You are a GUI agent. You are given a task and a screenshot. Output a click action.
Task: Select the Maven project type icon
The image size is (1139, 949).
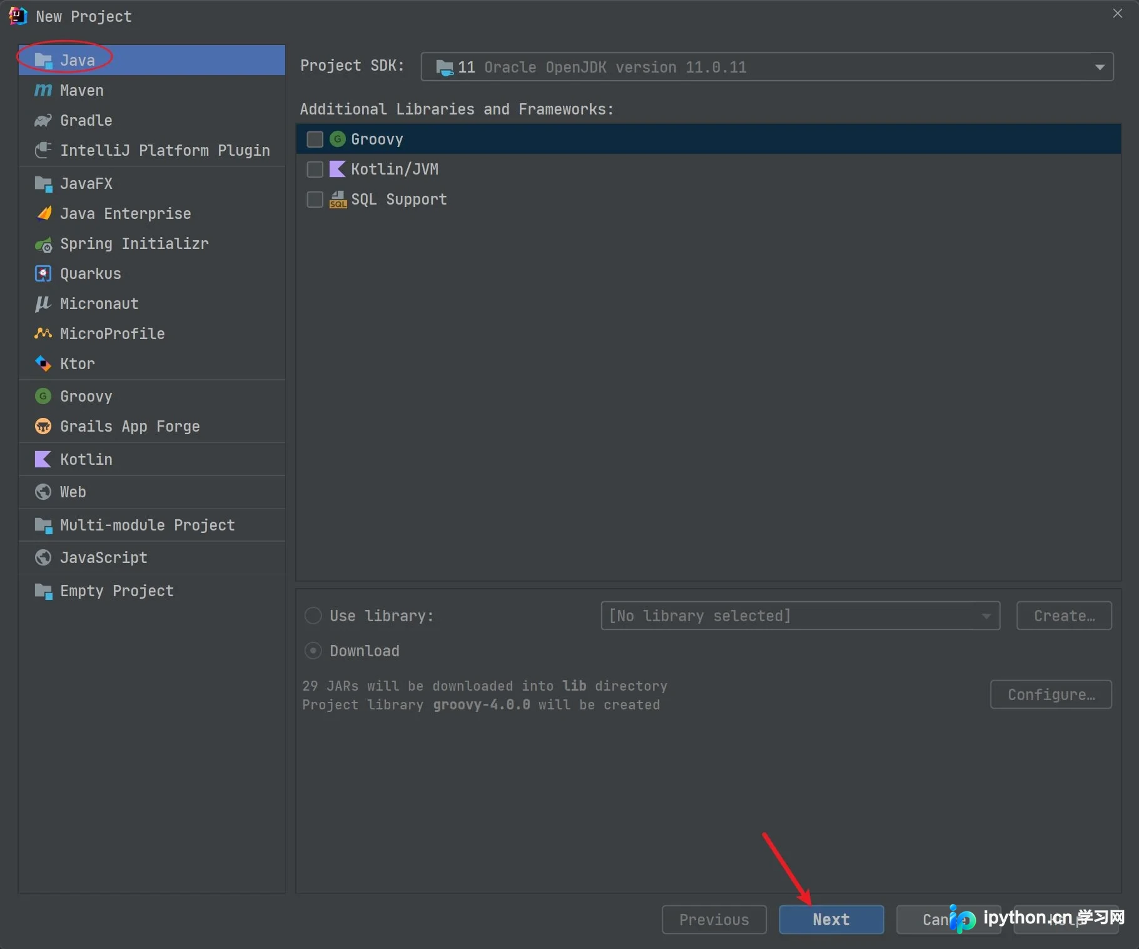(43, 91)
